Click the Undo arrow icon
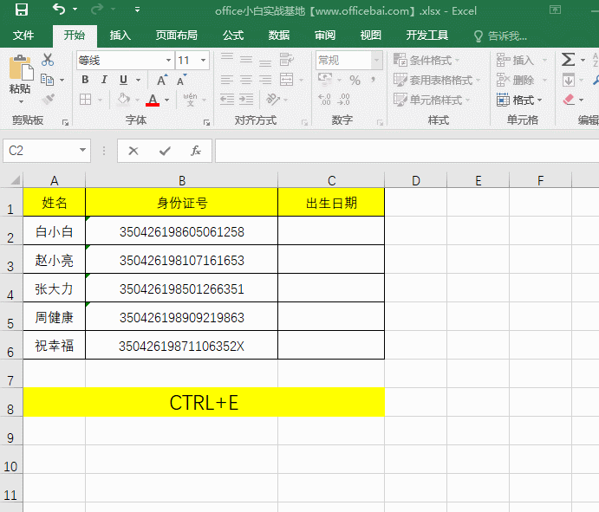 59,10
